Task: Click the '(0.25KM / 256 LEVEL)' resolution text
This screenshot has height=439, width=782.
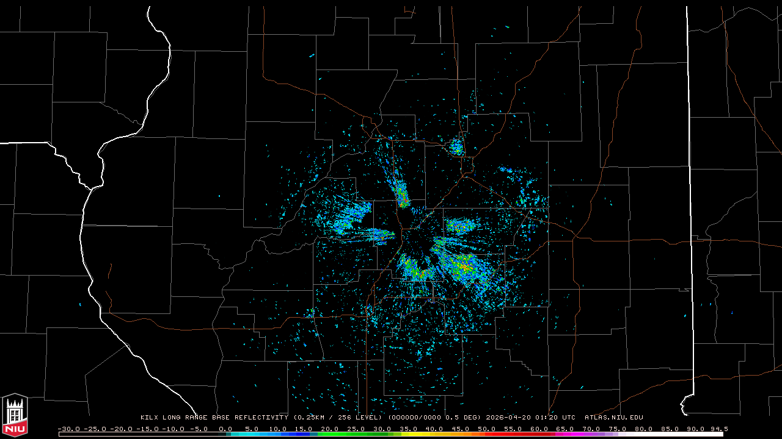Action: click(338, 418)
